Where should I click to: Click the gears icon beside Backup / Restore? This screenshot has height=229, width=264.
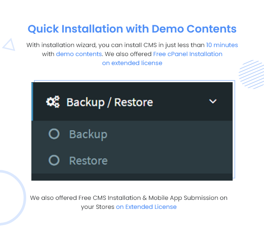point(53,102)
